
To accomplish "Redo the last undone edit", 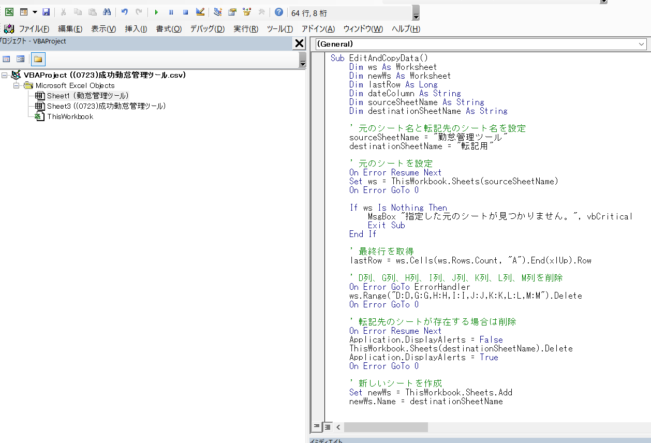I will pyautogui.click(x=139, y=12).
